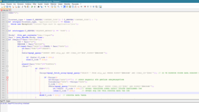Undo last change with green arrow
This screenshot has width=199, height=112.
coord(32,7)
